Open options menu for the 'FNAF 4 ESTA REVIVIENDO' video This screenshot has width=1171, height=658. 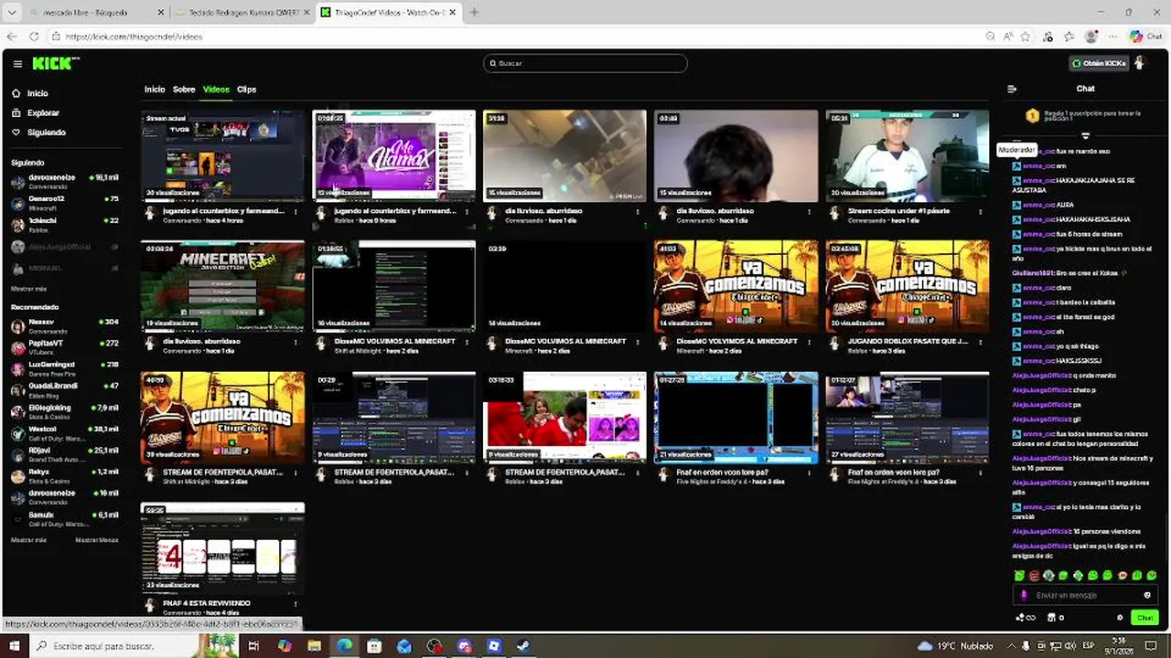click(295, 604)
